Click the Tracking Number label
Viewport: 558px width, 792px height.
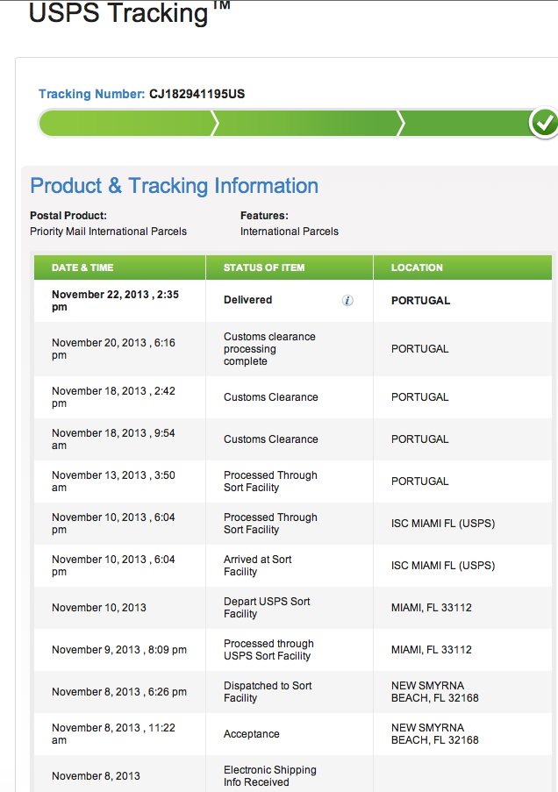92,94
